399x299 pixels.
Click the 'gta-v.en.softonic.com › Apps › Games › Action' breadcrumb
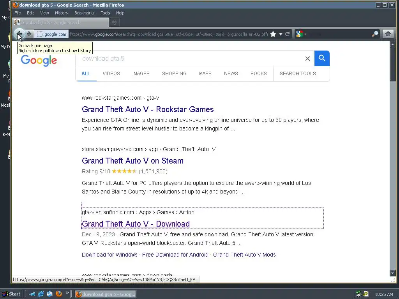(138, 212)
